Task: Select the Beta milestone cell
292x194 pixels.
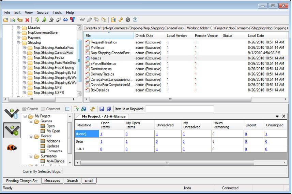Action: (x=87, y=141)
